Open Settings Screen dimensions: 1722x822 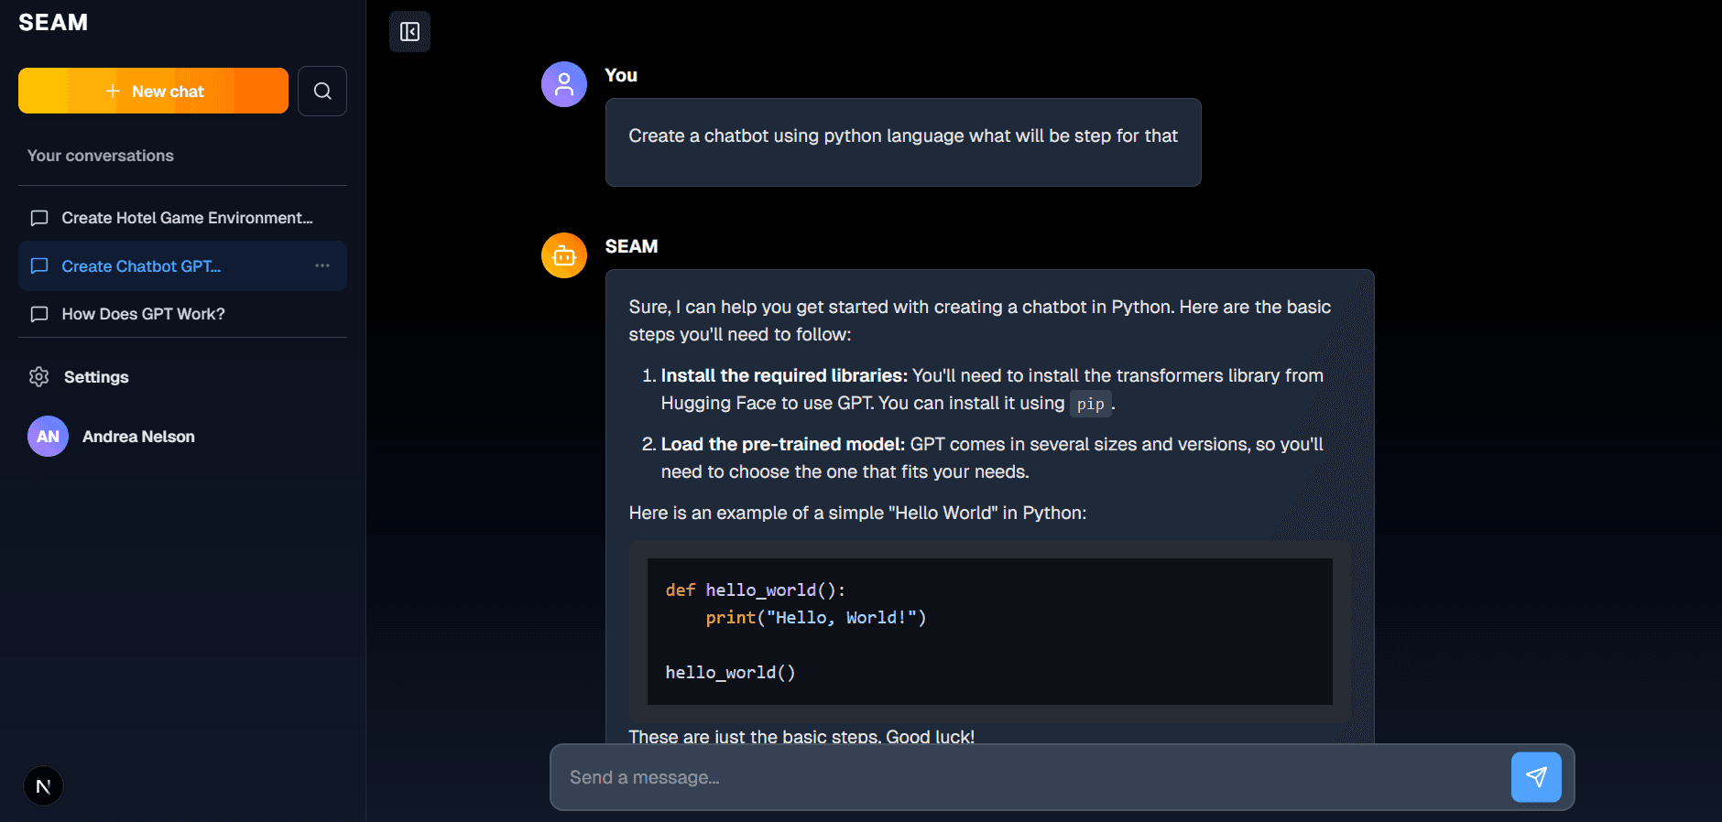182,377
